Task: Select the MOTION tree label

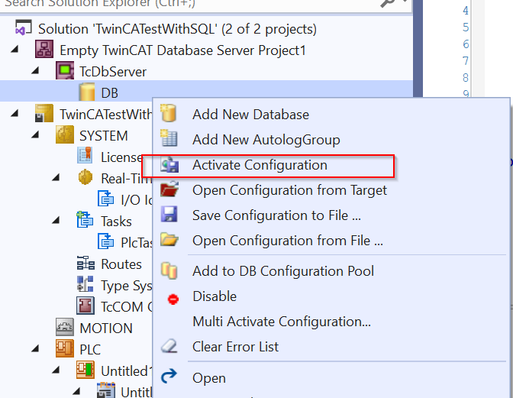Action: click(x=106, y=328)
